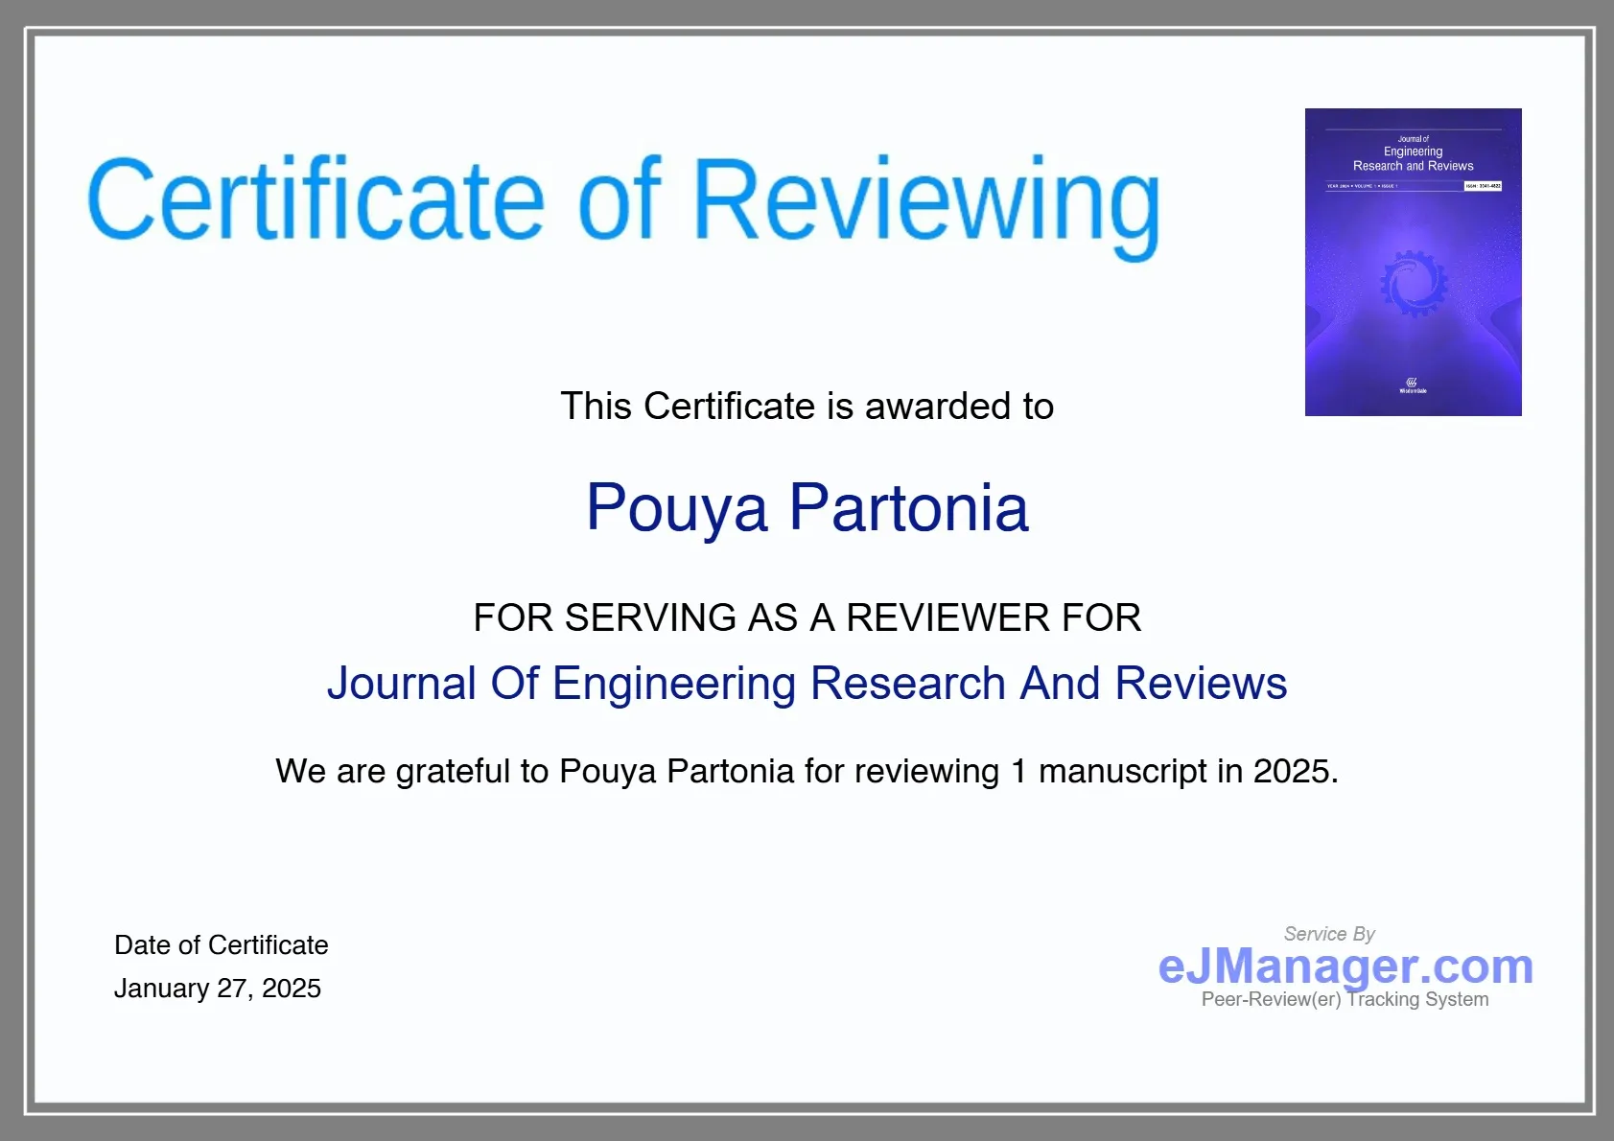Select the large recipient name 'Pouya Partonia'
The width and height of the screenshot is (1614, 1141).
click(807, 507)
